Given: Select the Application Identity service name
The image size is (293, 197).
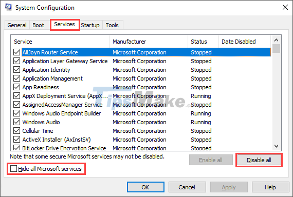Looking at the screenshot, I should tap(46, 70).
